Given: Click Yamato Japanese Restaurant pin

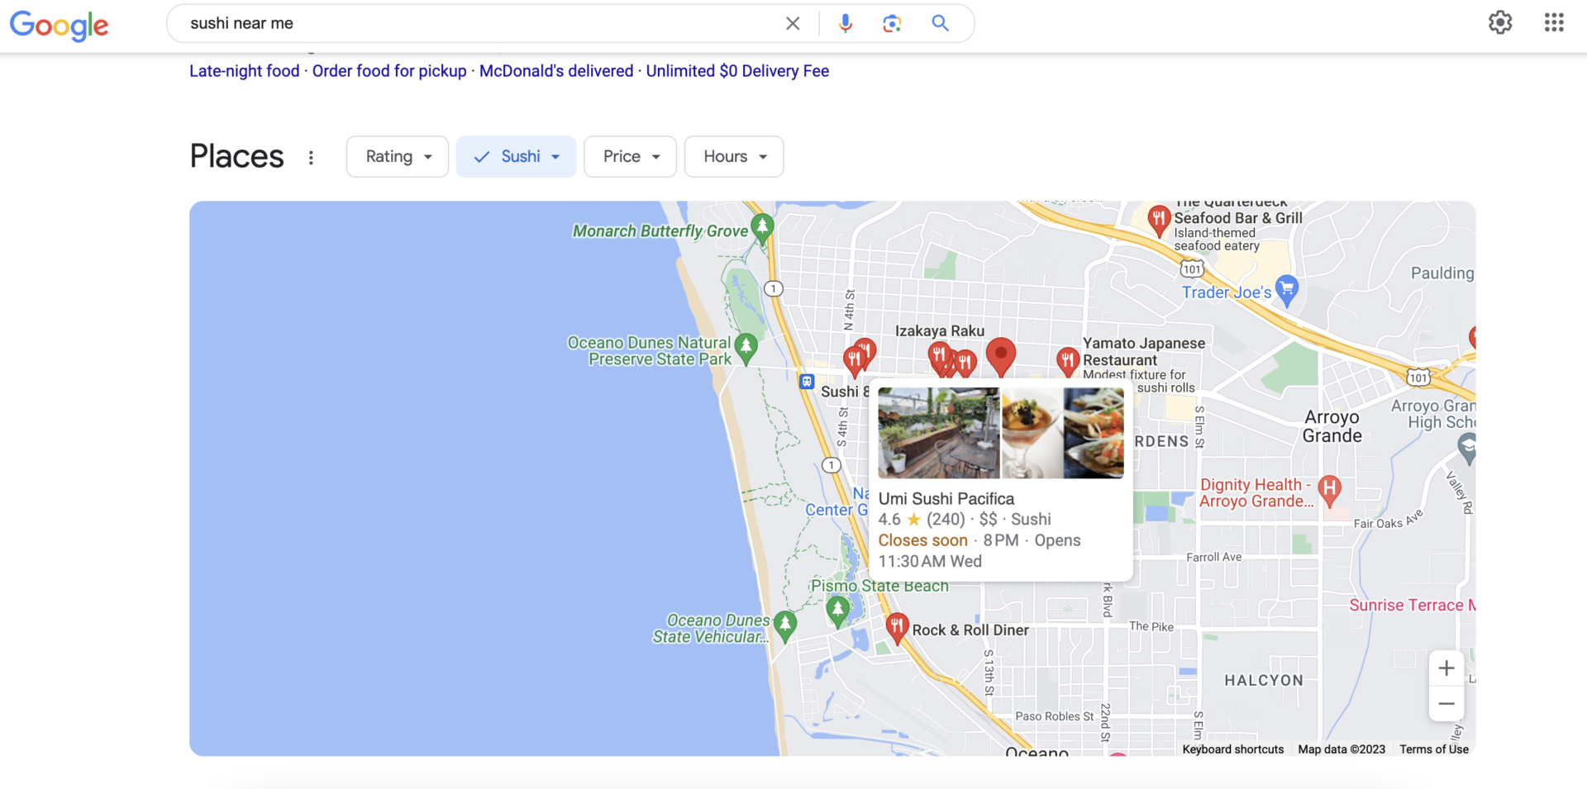Looking at the screenshot, I should click(x=1068, y=361).
